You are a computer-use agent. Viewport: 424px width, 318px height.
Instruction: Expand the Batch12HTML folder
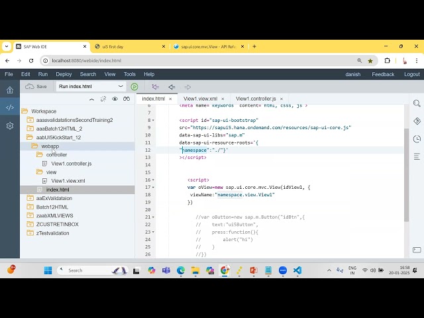(30, 207)
